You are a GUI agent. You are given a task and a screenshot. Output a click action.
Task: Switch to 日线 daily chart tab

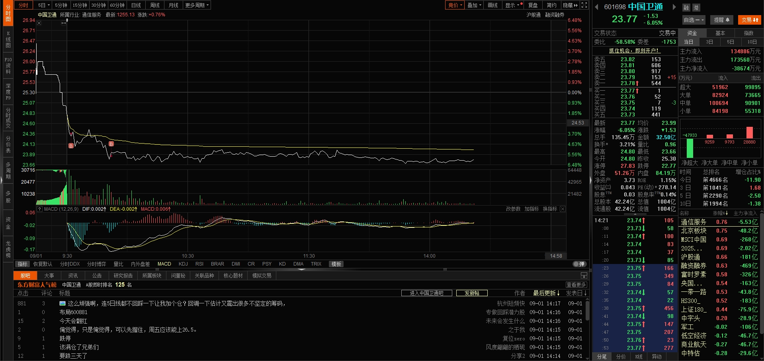tap(136, 5)
